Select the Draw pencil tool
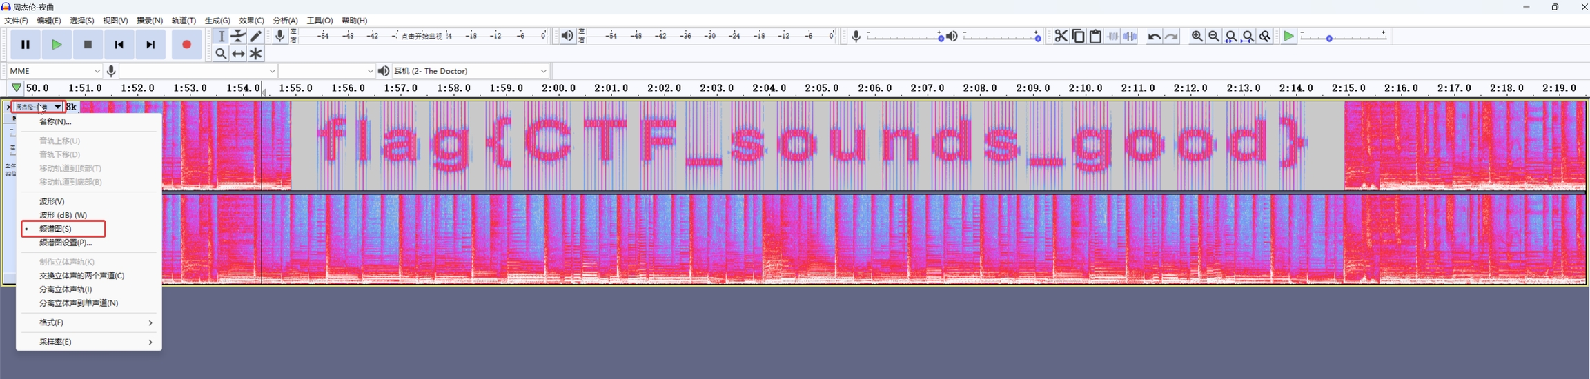This screenshot has width=1590, height=379. point(256,37)
